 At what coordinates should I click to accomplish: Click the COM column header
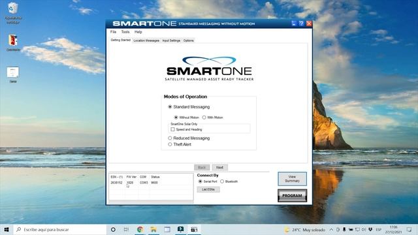(143, 177)
